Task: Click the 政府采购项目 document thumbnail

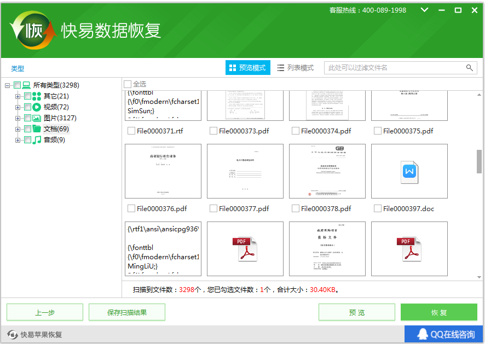Action: tap(327, 248)
